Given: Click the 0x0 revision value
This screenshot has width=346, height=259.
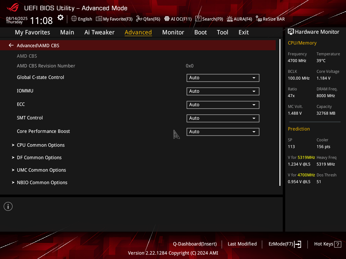Looking at the screenshot, I should click(x=190, y=66).
